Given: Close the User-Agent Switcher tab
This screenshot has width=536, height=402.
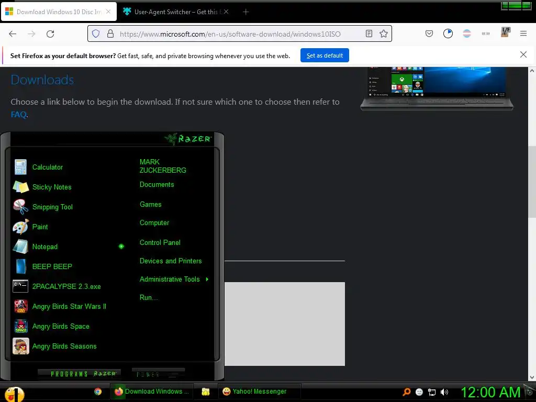Looking at the screenshot, I should point(226,12).
